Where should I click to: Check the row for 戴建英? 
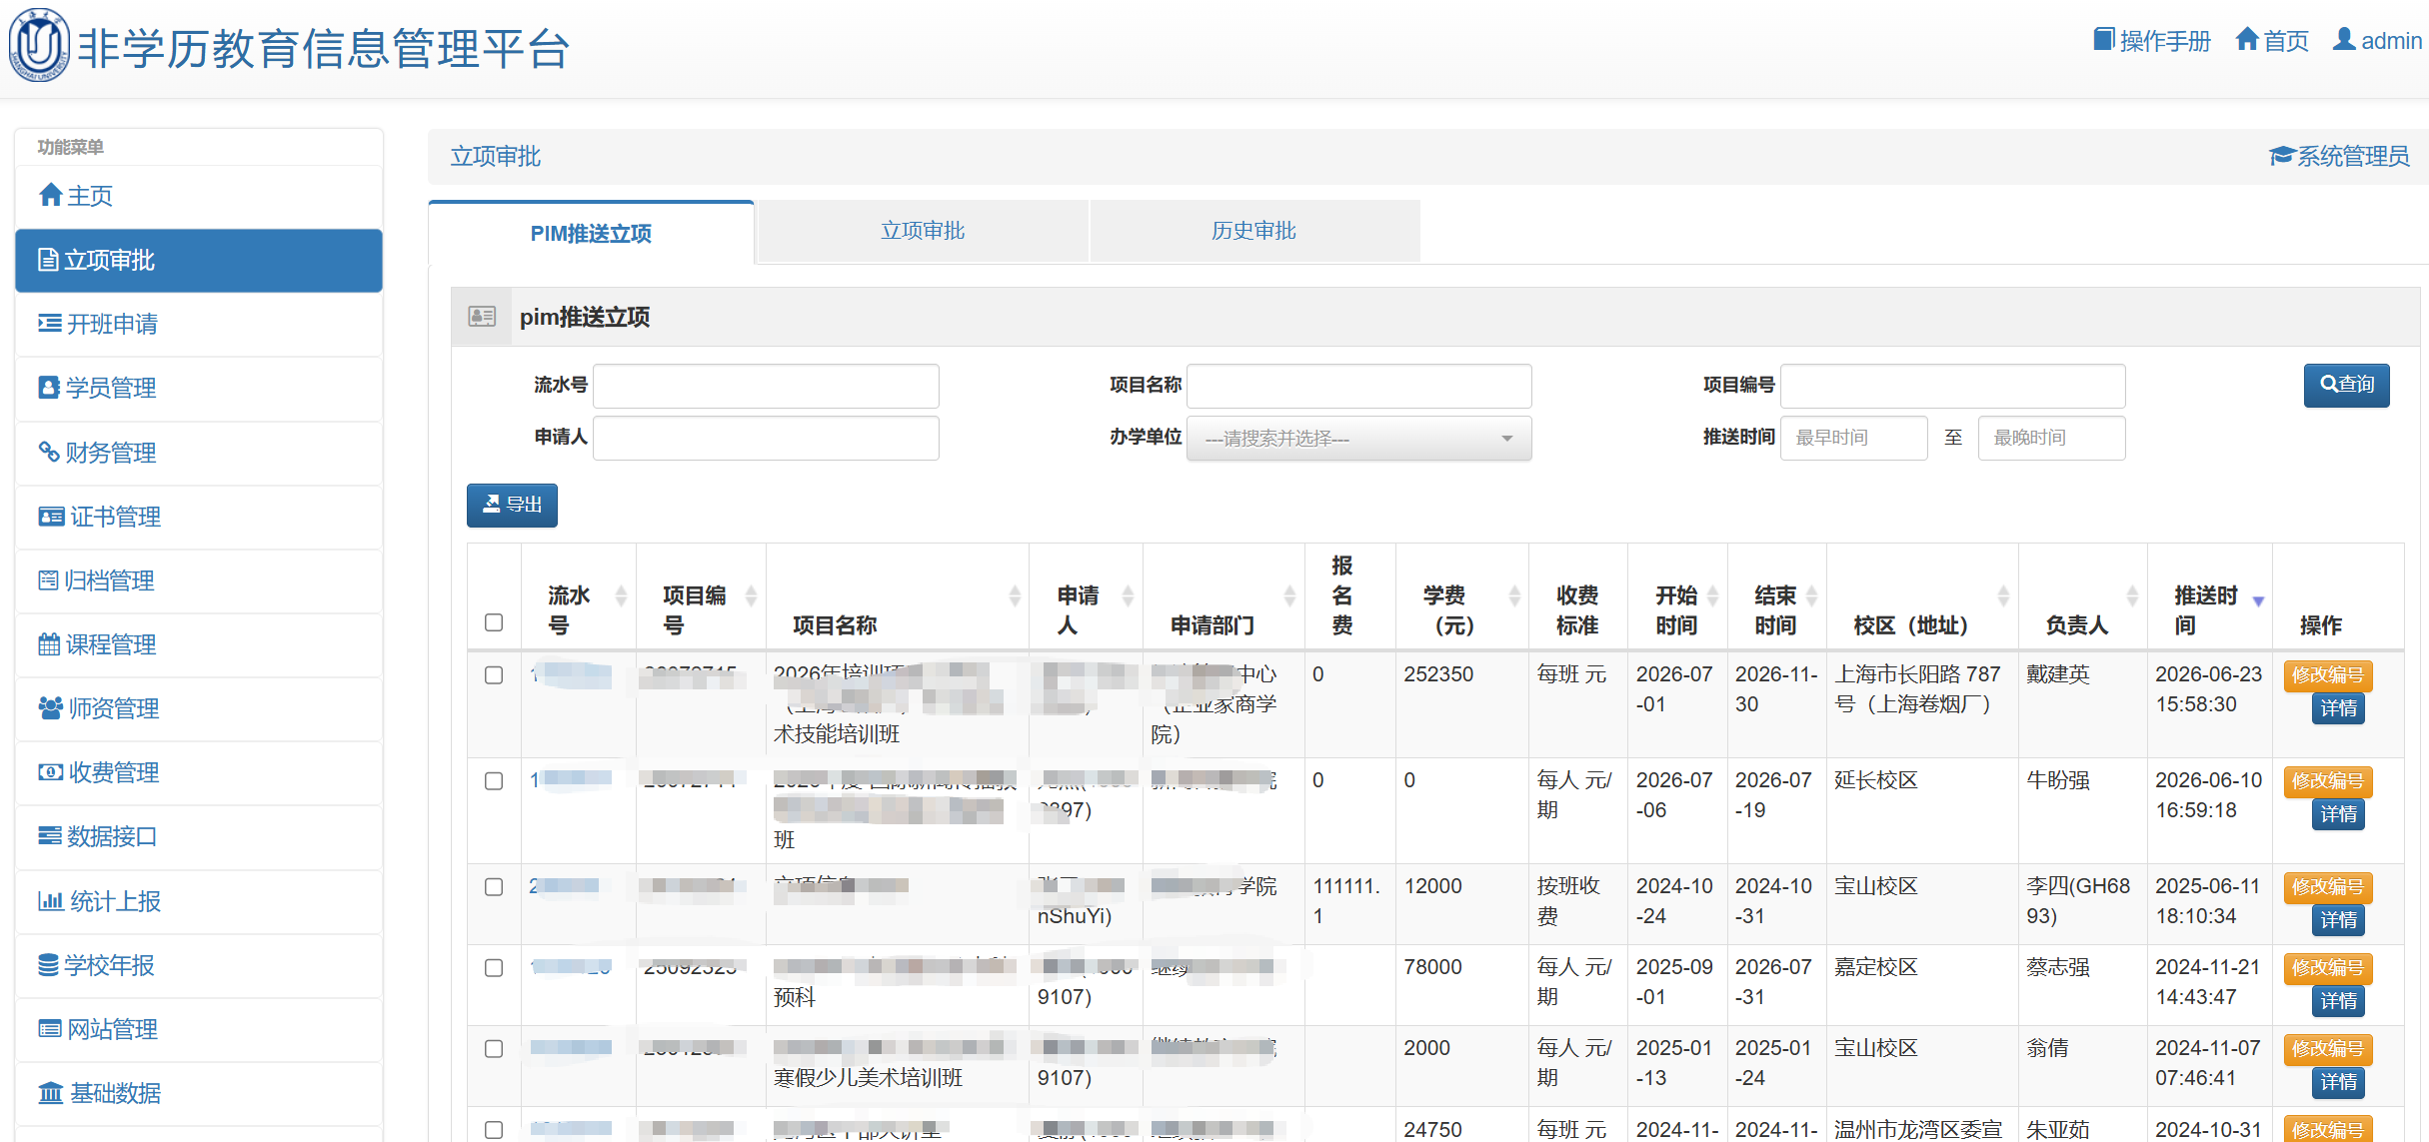pyautogui.click(x=494, y=675)
